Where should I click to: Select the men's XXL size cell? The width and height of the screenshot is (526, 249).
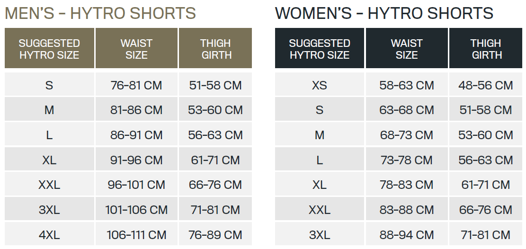coord(49,185)
